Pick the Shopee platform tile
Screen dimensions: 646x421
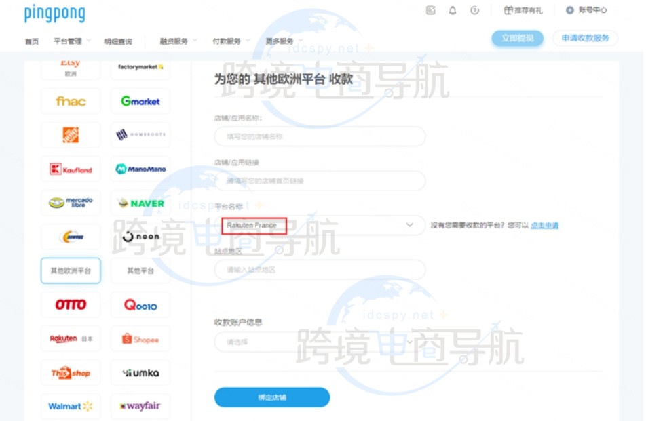tap(140, 339)
